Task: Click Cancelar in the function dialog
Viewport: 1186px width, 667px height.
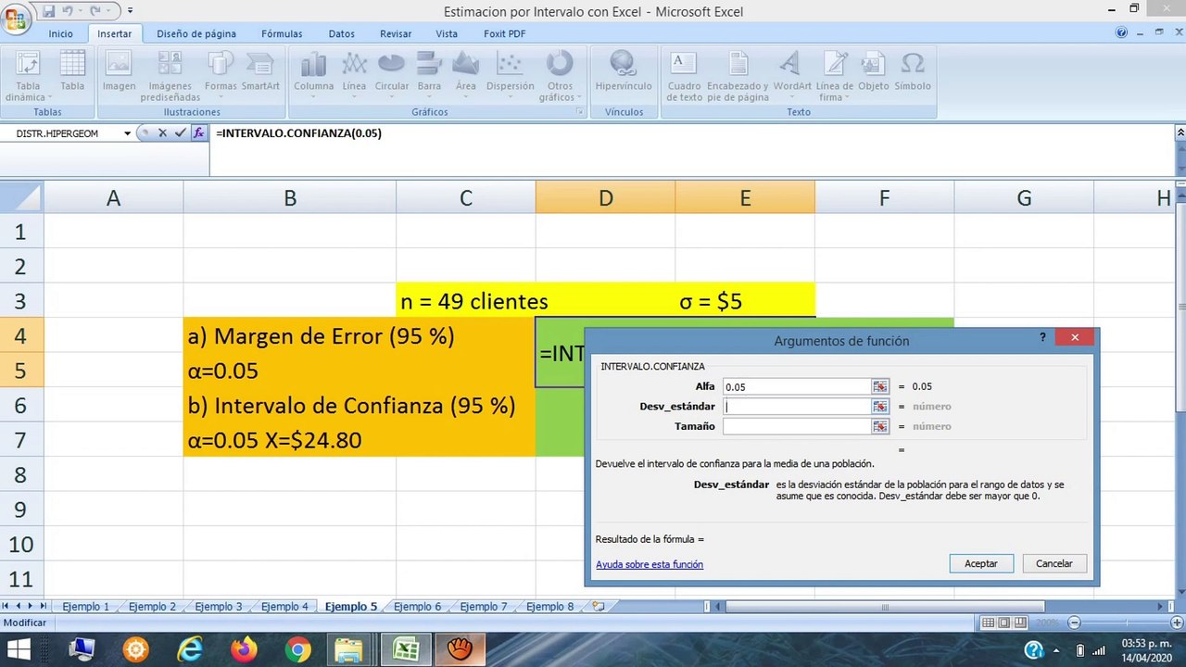Action: (1054, 563)
